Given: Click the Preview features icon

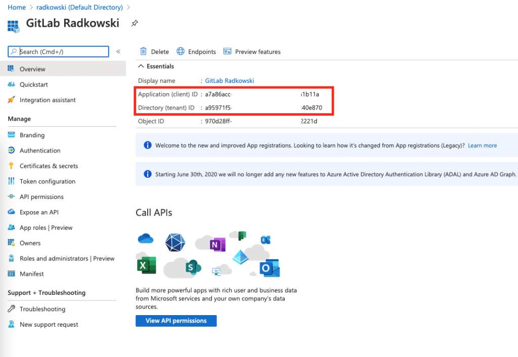Looking at the screenshot, I should (227, 51).
